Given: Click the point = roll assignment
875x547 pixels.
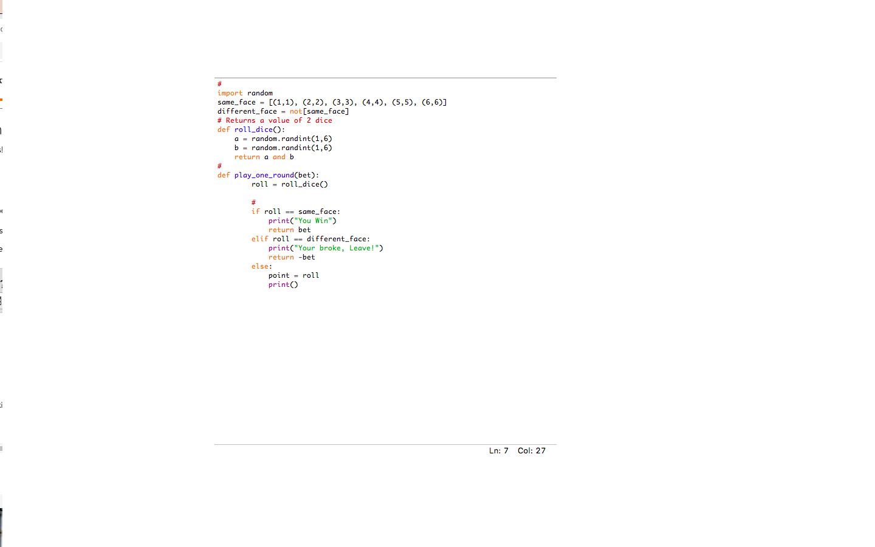Looking at the screenshot, I should 293,275.
